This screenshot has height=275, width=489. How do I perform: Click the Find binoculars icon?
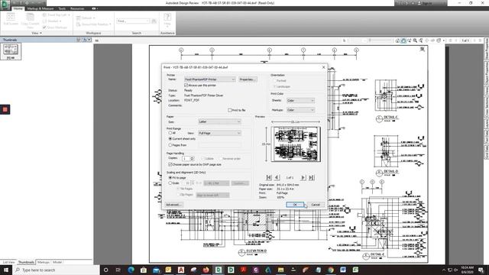tap(154, 21)
